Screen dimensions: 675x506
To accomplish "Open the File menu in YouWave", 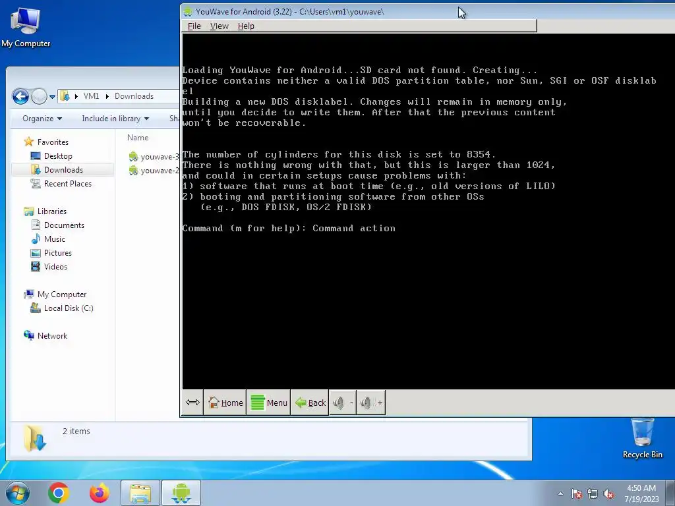I will [x=194, y=26].
